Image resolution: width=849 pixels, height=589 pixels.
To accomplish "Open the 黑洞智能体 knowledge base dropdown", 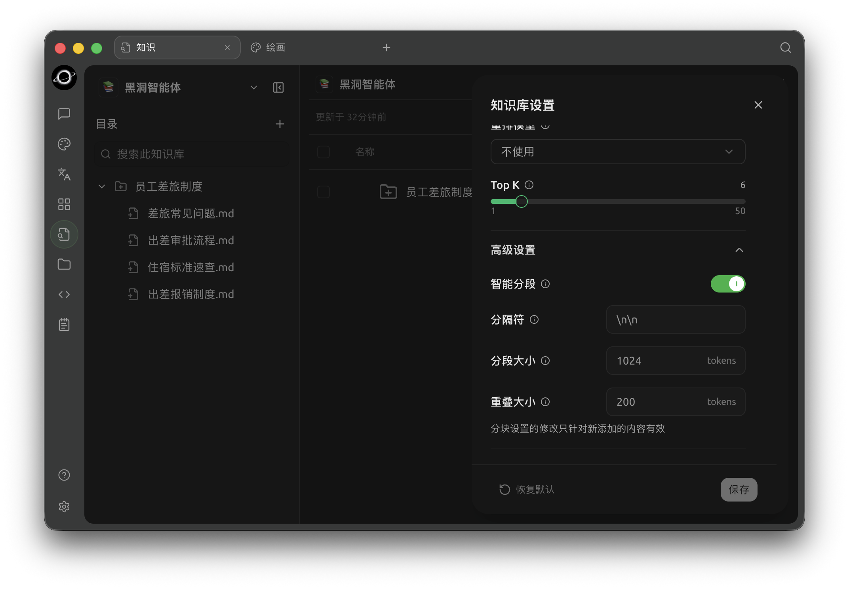I will point(254,87).
